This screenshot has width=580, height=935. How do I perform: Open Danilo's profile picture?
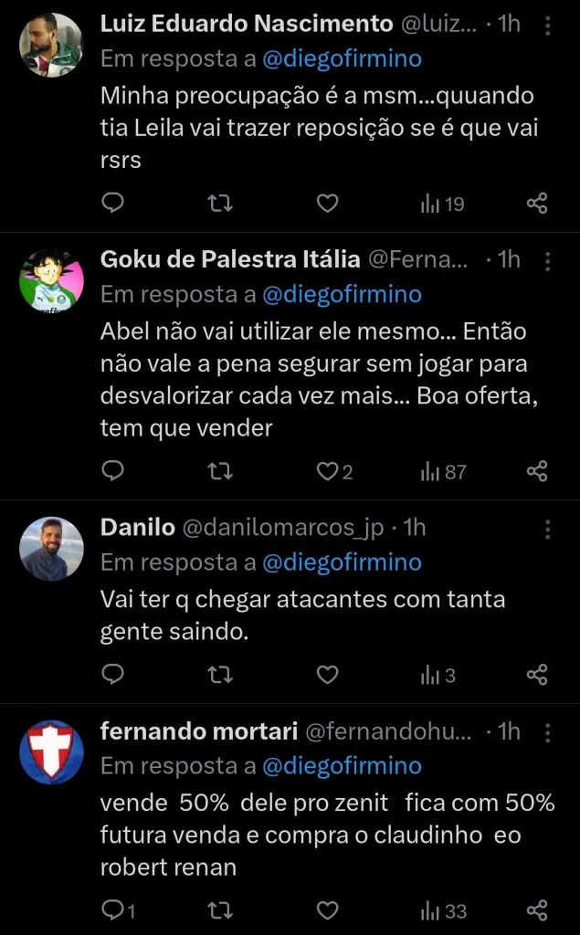pos(51,550)
